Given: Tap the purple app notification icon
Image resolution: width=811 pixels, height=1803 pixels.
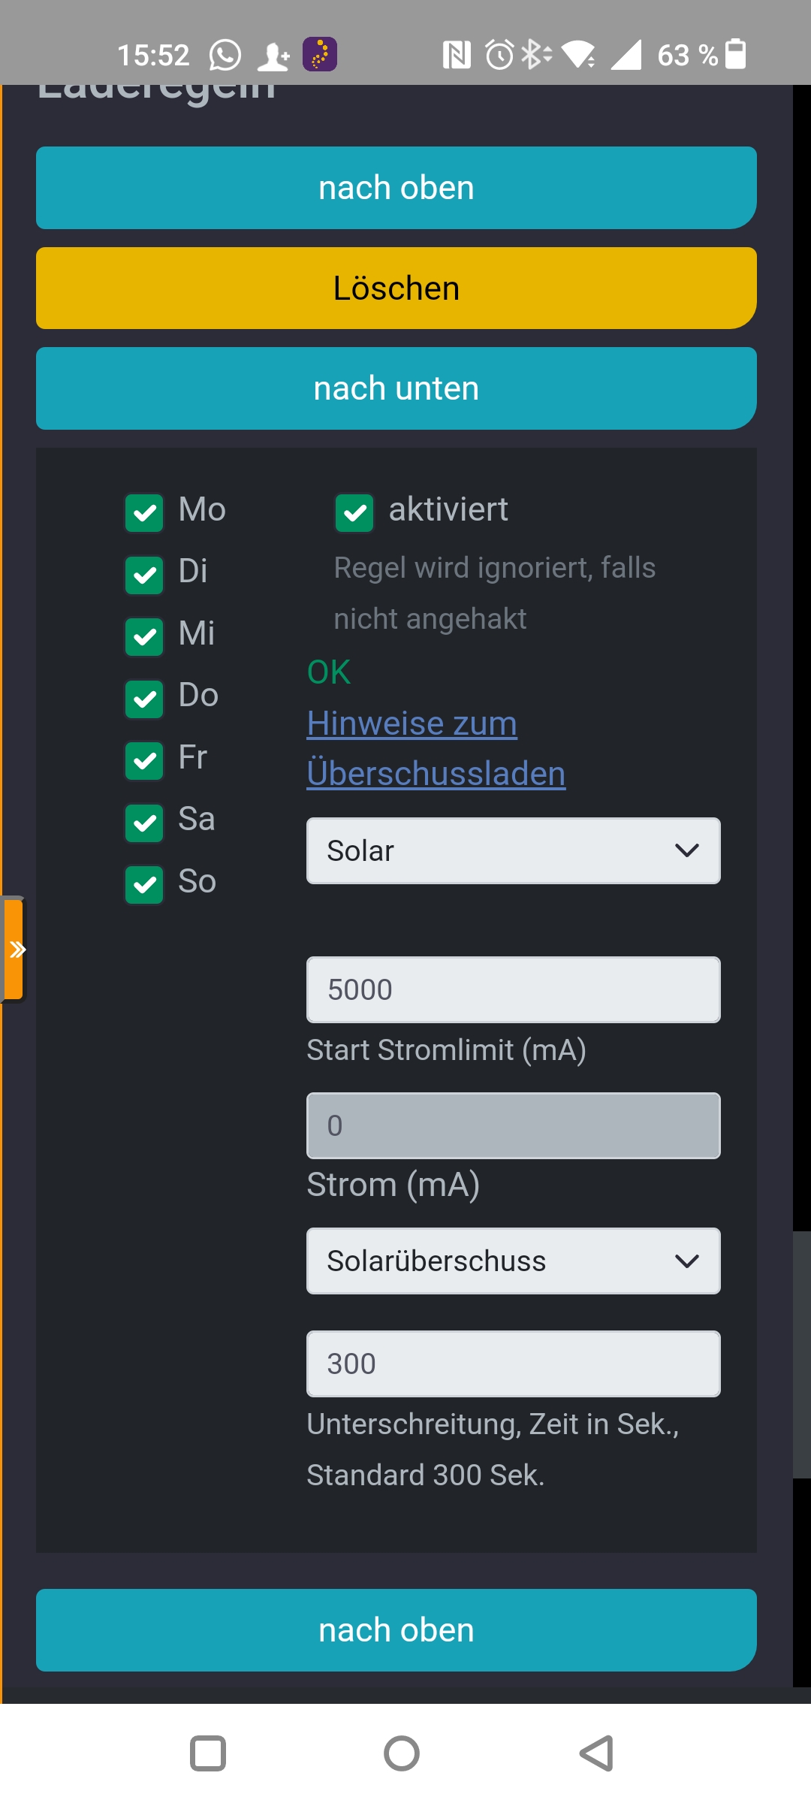Looking at the screenshot, I should (x=320, y=54).
